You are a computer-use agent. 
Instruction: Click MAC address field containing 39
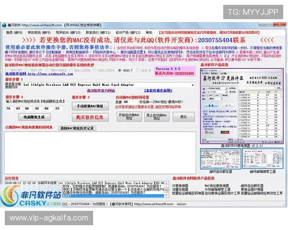(37, 109)
